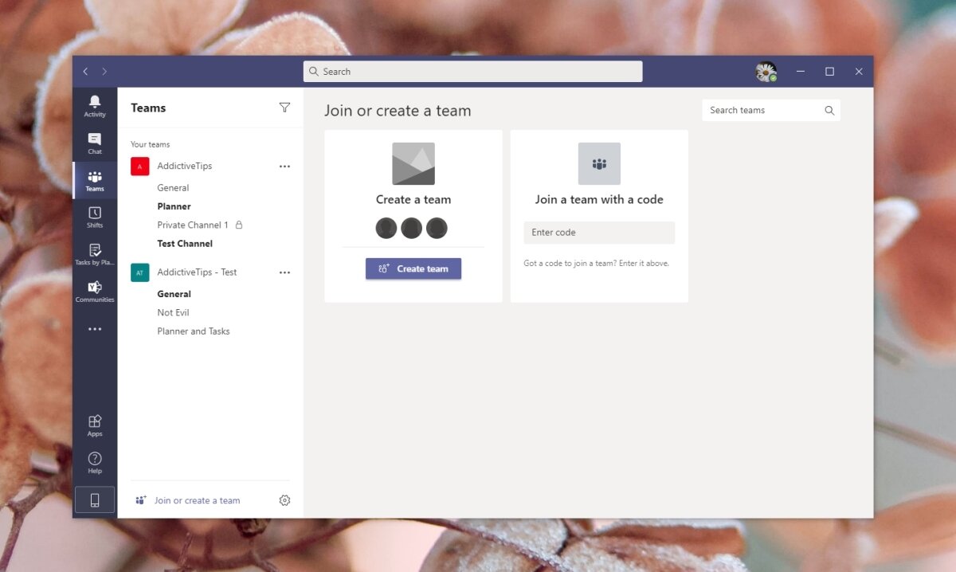The image size is (956, 572).
Task: Click the filter funnel icon in Teams
Action: tap(284, 108)
